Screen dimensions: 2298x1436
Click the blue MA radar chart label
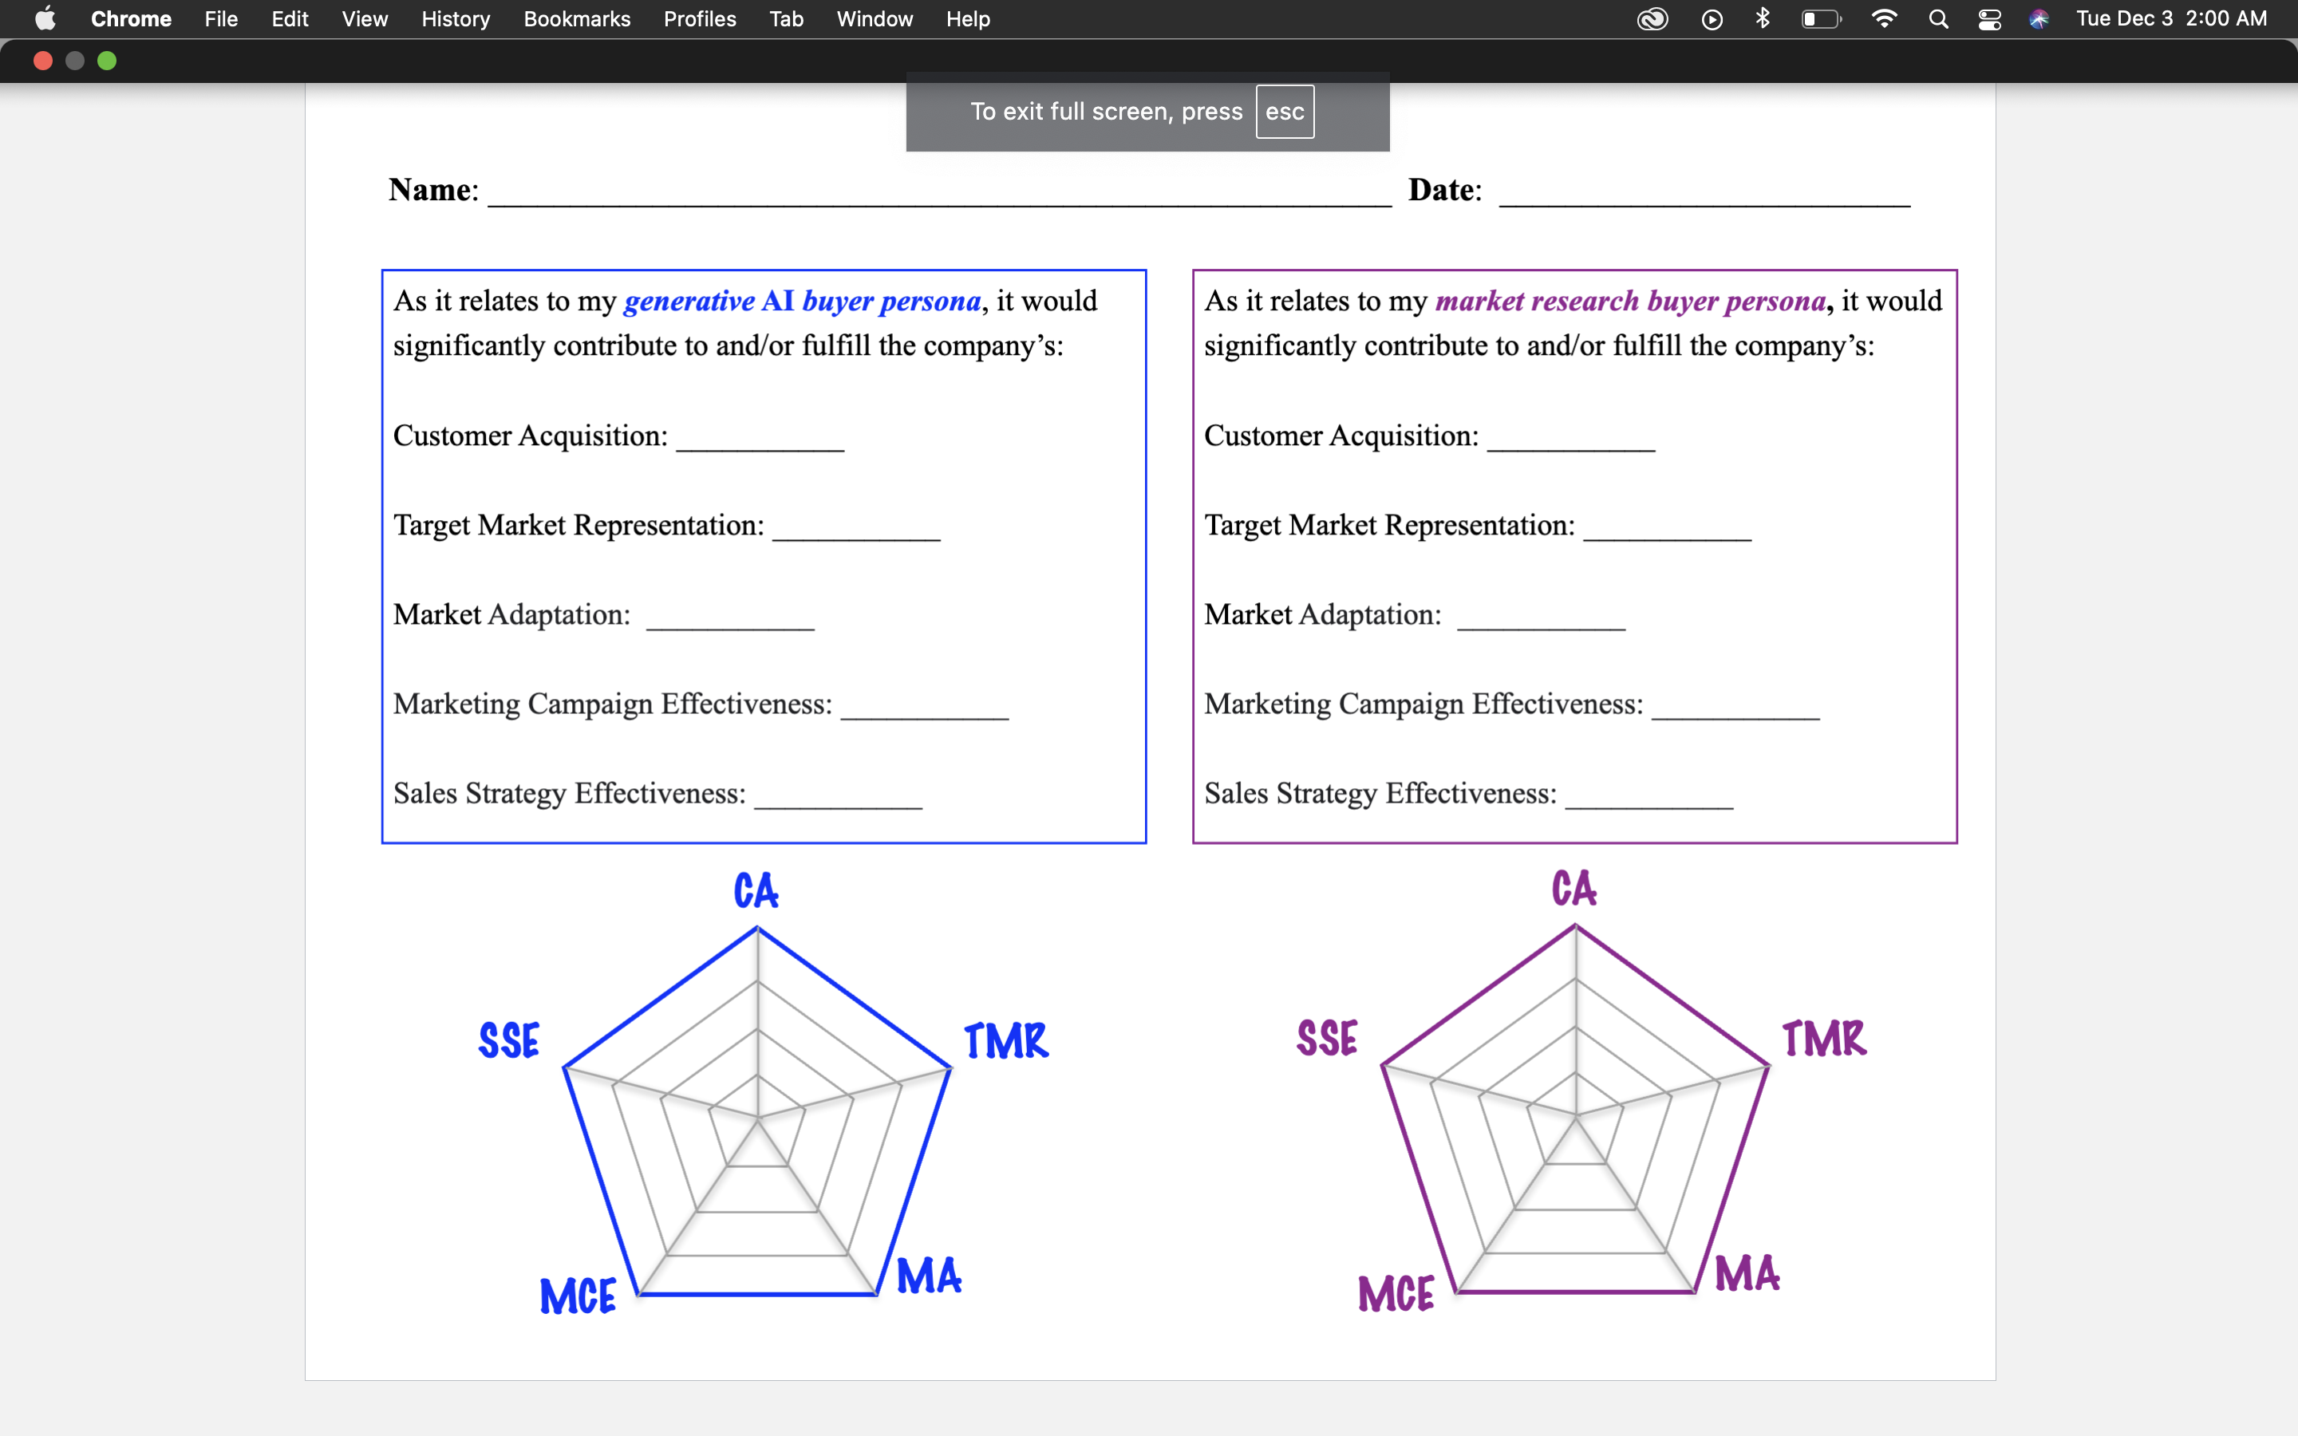tap(929, 1276)
